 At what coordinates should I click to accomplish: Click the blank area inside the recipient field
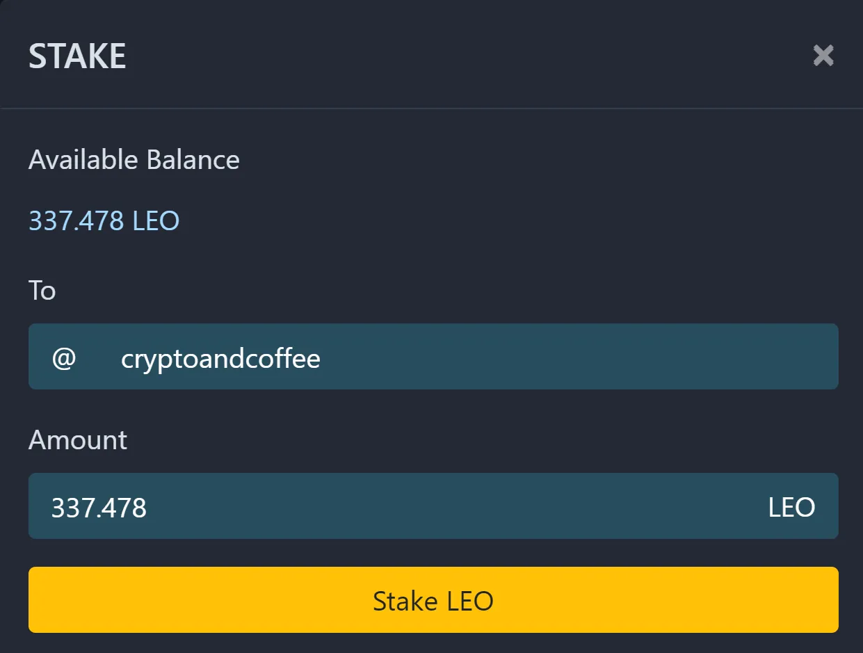click(x=577, y=356)
